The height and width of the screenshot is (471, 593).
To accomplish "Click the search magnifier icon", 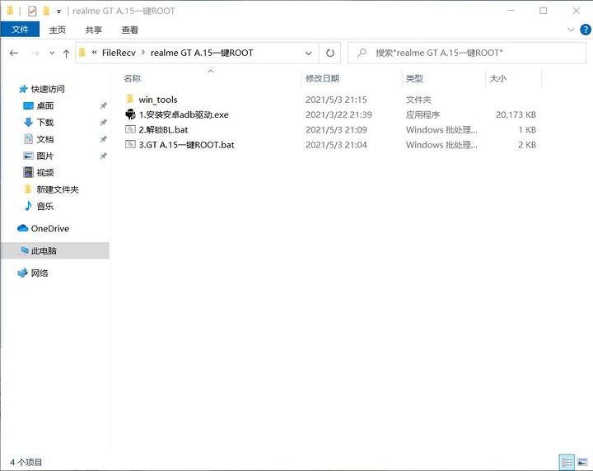I will click(362, 53).
